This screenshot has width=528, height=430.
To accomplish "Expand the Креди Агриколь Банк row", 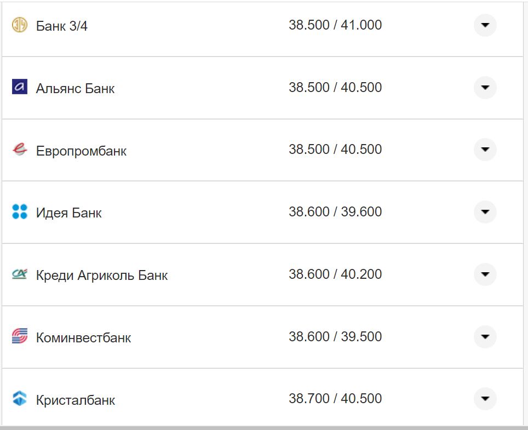I will click(x=485, y=274).
